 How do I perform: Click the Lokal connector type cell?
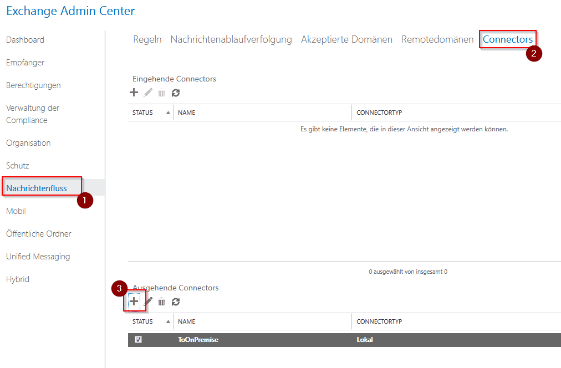click(365, 340)
